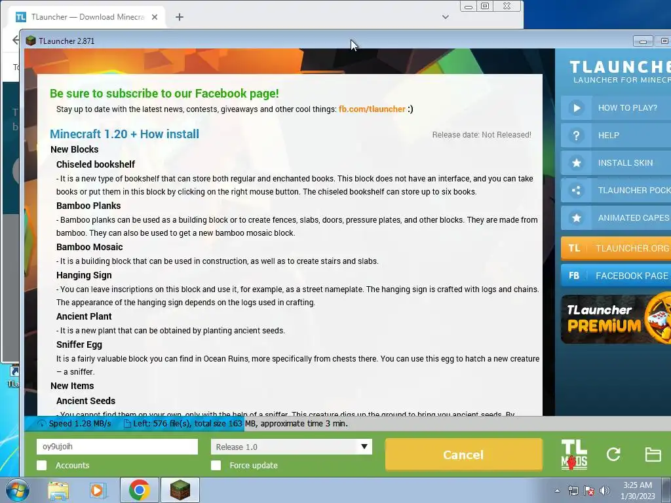Click the TLauncher Download Minecraft browser tab

tap(87, 17)
